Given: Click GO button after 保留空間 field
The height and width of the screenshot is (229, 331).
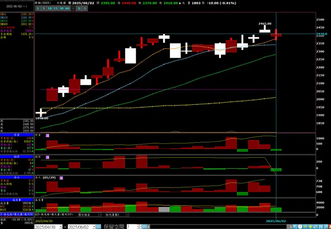Looking at the screenshot, I should pyautogui.click(x=144, y=227).
